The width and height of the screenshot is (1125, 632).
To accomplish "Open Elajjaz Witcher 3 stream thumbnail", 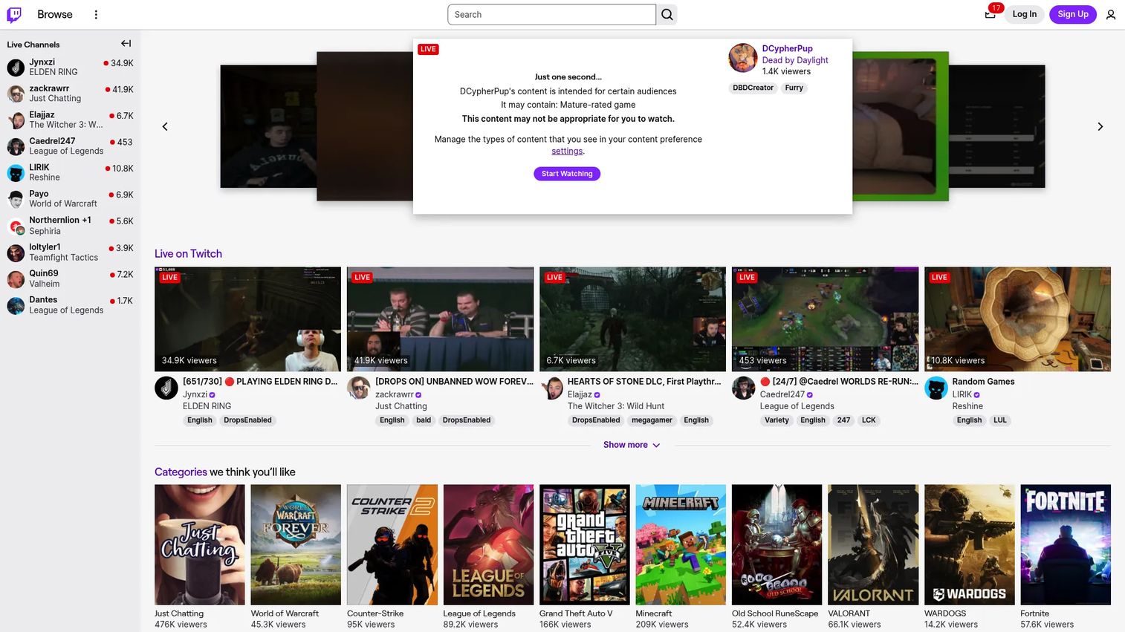I will pyautogui.click(x=632, y=319).
